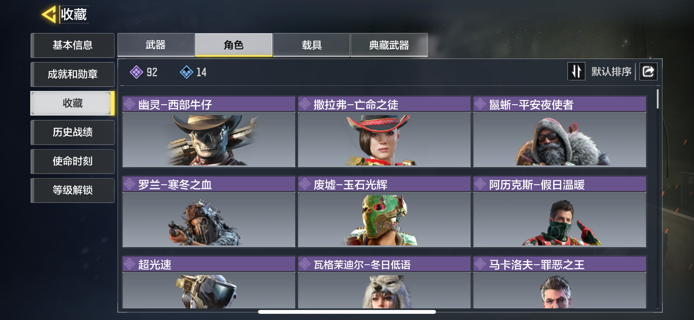Open the 默认排序 sort dropdown
The width and height of the screenshot is (694, 320).
click(x=611, y=71)
